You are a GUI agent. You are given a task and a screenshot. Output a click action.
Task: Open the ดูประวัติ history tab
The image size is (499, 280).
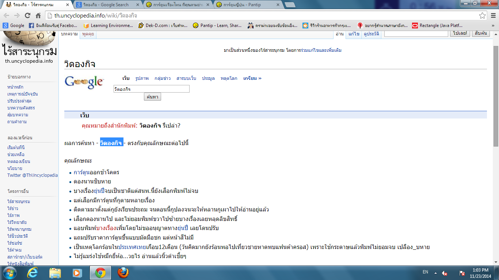pos(371,34)
